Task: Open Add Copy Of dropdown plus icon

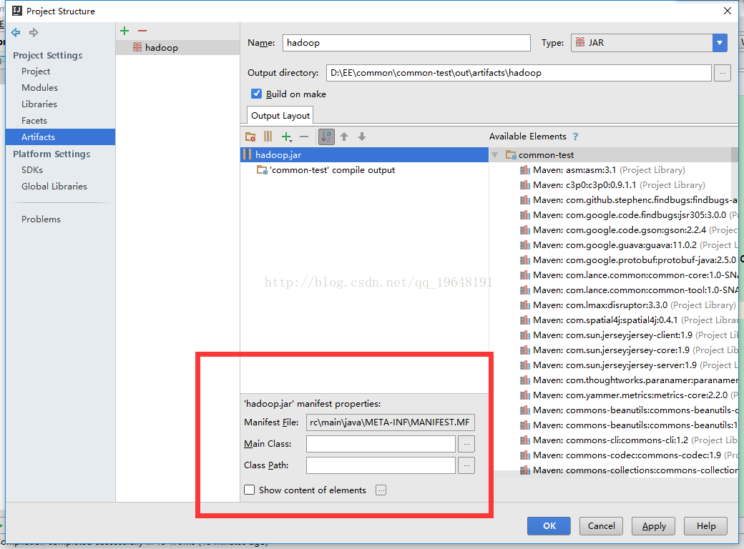Action: coord(287,137)
